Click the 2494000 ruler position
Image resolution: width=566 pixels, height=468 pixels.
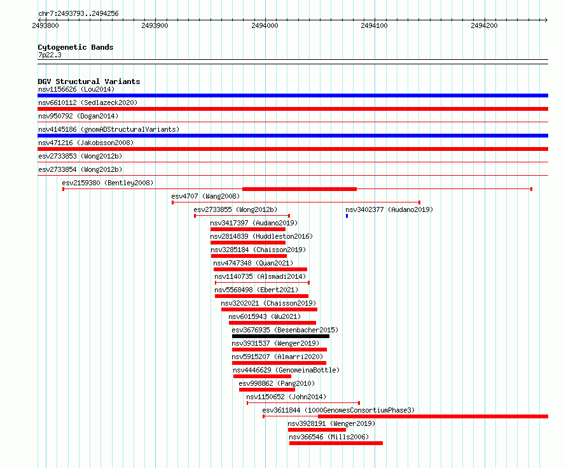[x=265, y=25]
